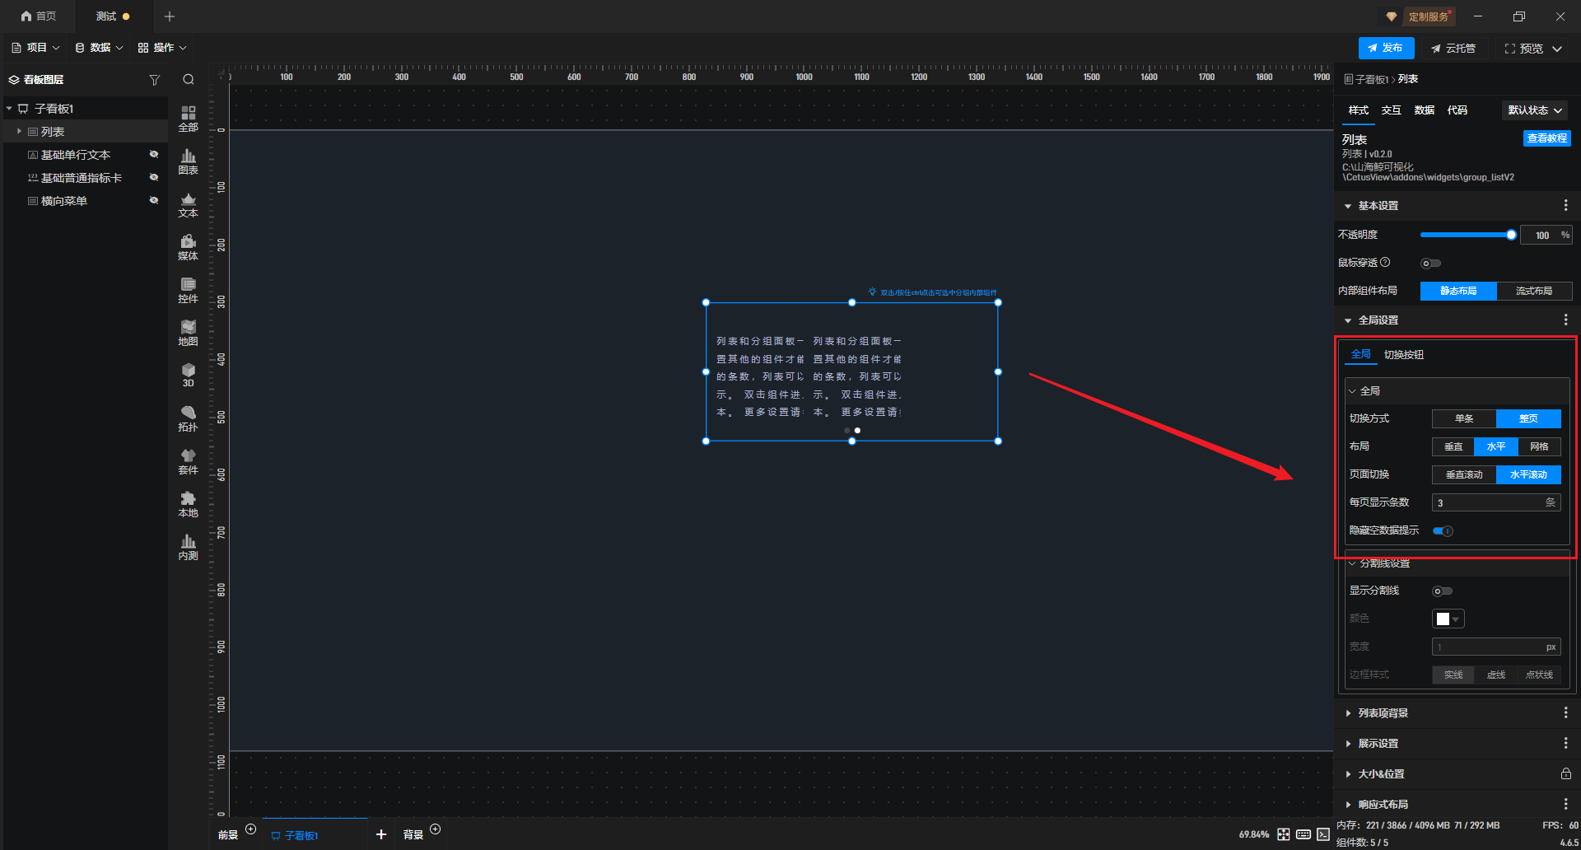
Task: Click the filter icon in 看板图层 panel
Action: click(x=154, y=80)
